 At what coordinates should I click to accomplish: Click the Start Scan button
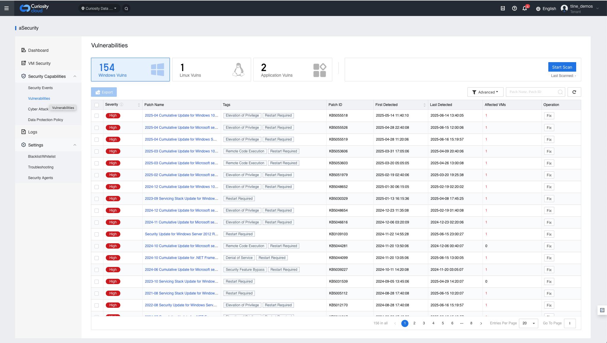pos(562,67)
